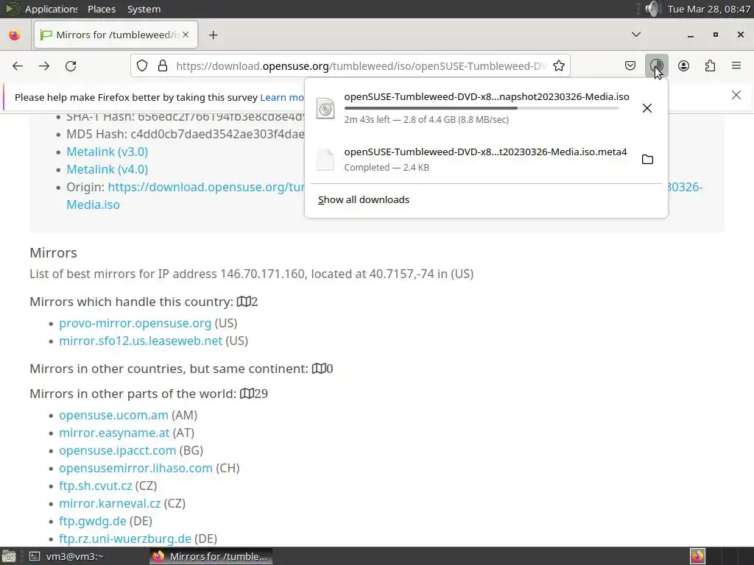This screenshot has height=565, width=754.
Task: Click map icon beside other parts of world
Action: click(247, 394)
